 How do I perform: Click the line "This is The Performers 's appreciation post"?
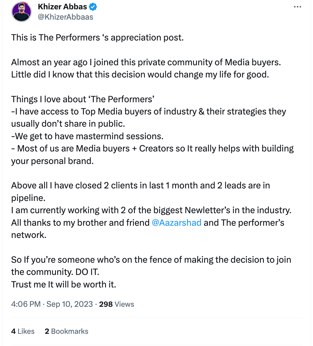[97, 38]
